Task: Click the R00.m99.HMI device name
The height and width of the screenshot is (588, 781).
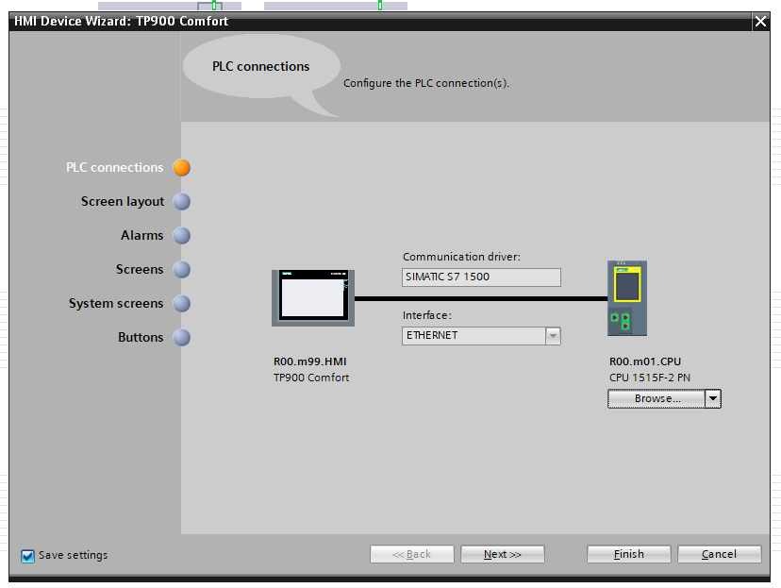Action: point(309,361)
